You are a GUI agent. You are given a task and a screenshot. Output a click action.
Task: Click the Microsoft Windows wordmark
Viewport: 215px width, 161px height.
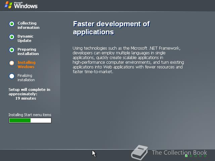coord(26,5)
